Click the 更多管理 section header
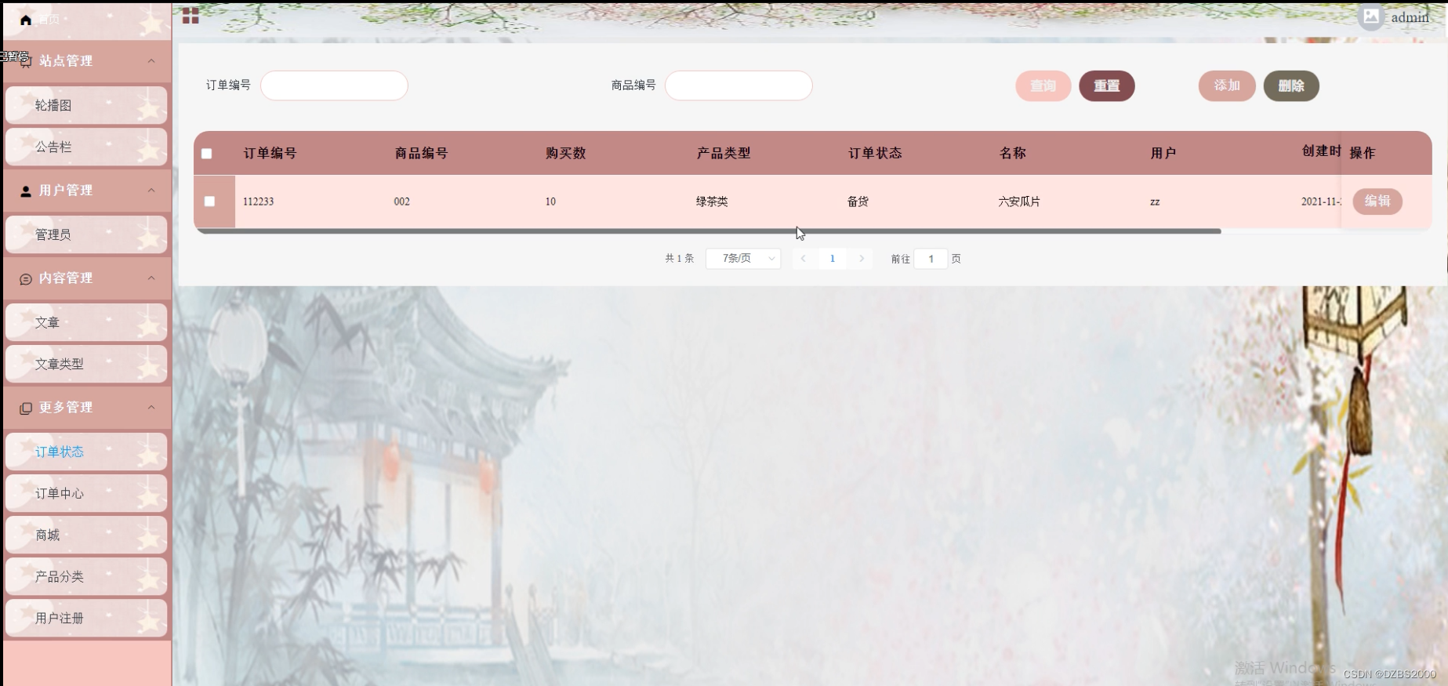1448x686 pixels. tap(86, 408)
